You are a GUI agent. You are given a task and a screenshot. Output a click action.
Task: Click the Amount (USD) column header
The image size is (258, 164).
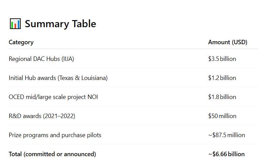(x=227, y=42)
